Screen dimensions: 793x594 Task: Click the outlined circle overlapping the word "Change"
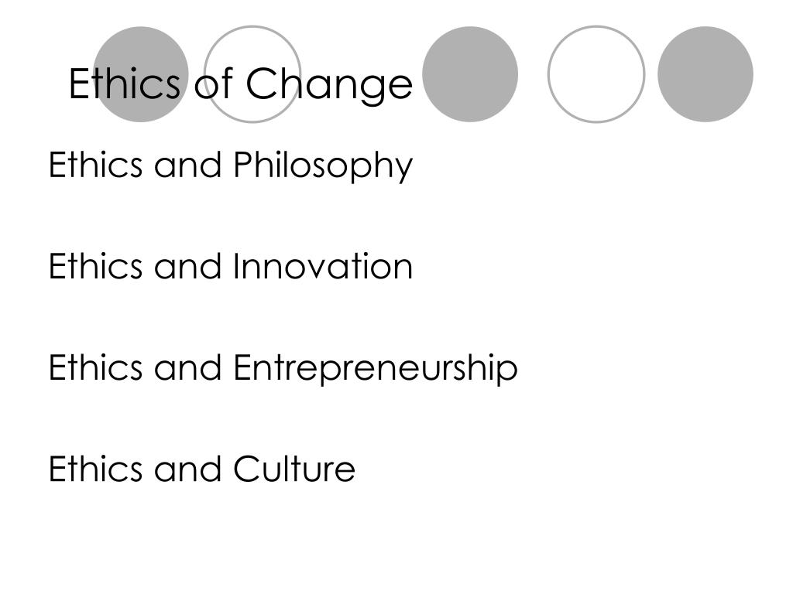tap(252, 74)
